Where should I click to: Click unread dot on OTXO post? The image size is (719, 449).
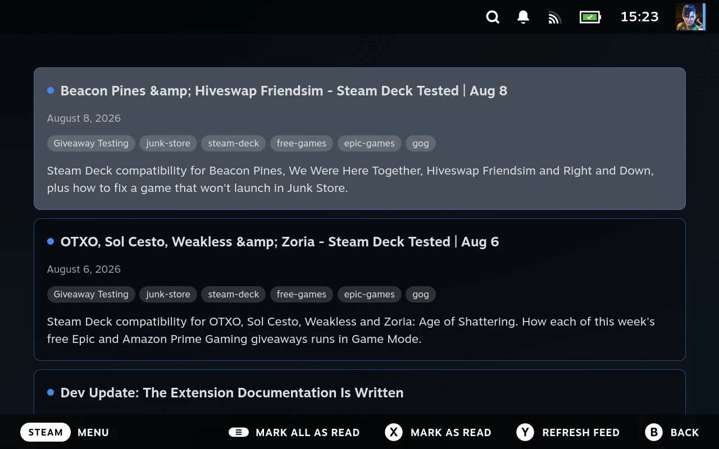pyautogui.click(x=51, y=241)
